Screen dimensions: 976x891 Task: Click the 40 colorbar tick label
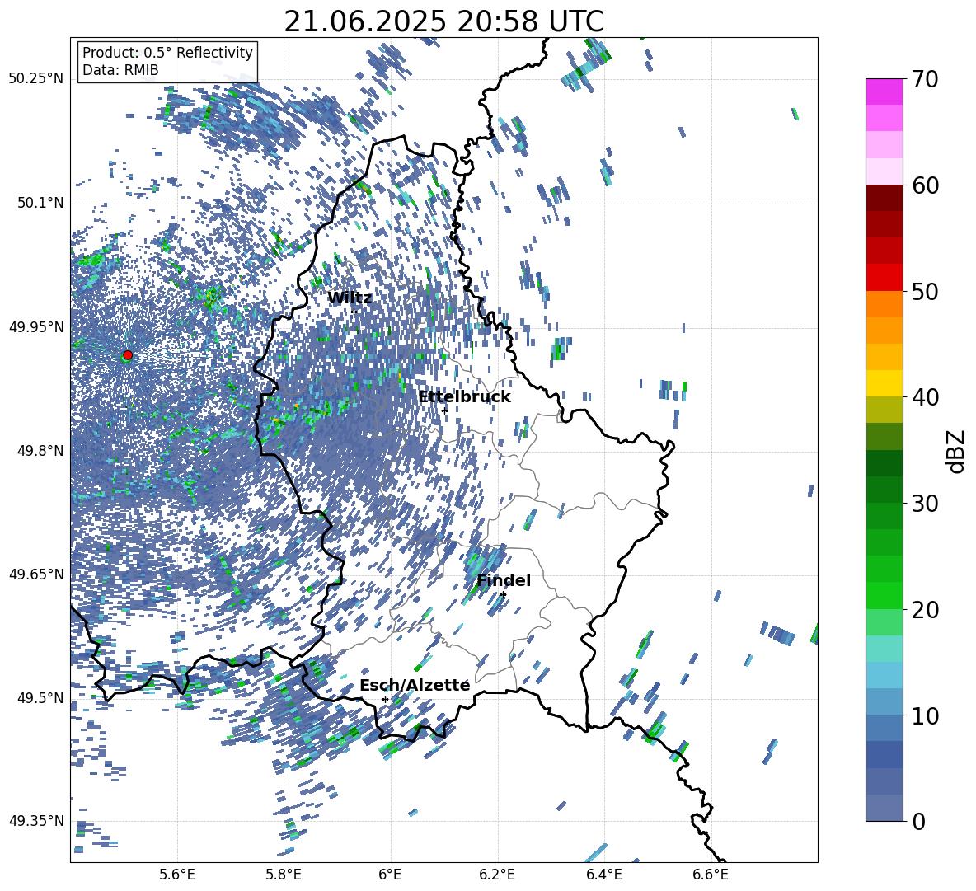pyautogui.click(x=925, y=397)
